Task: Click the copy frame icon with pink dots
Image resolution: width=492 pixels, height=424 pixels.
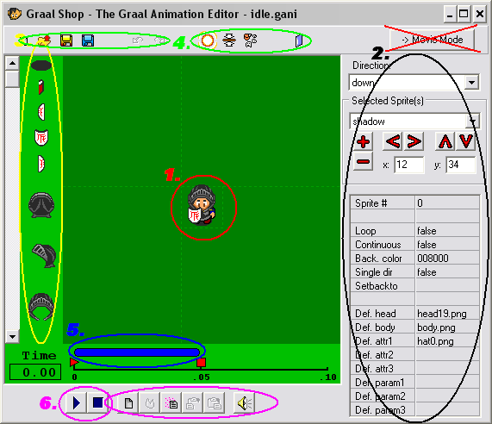Action: [171, 402]
